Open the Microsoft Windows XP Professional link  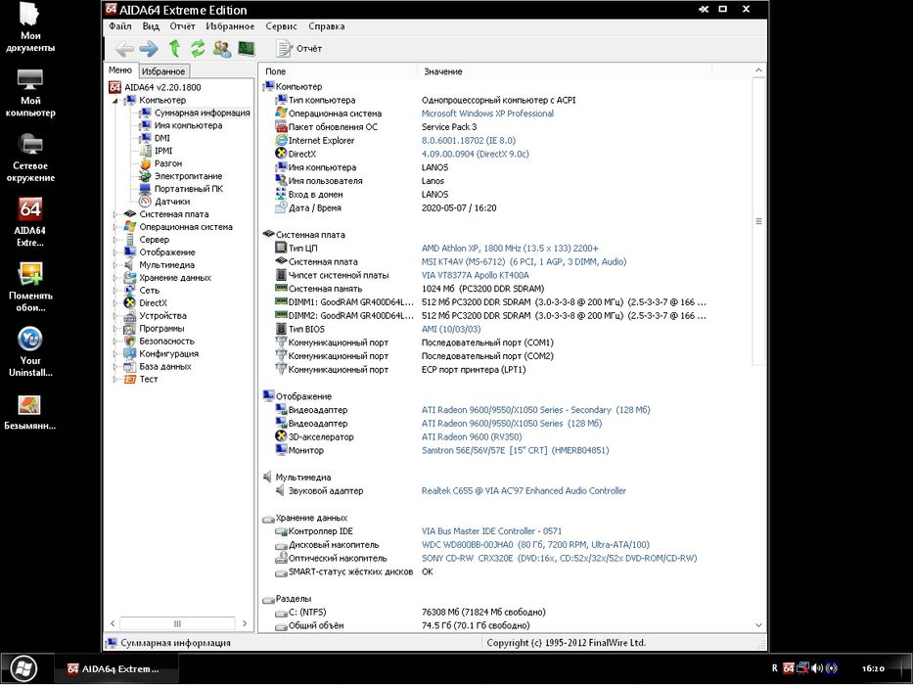pos(487,114)
